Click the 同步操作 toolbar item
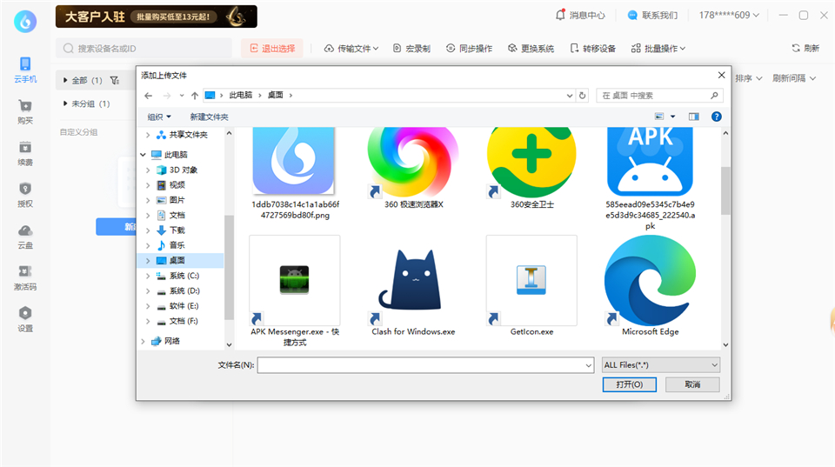This screenshot has width=835, height=467. [469, 49]
